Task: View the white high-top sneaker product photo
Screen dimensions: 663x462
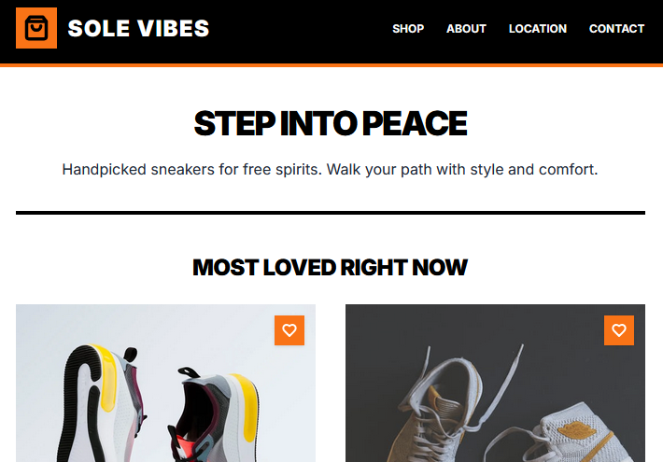Action: click(495, 401)
